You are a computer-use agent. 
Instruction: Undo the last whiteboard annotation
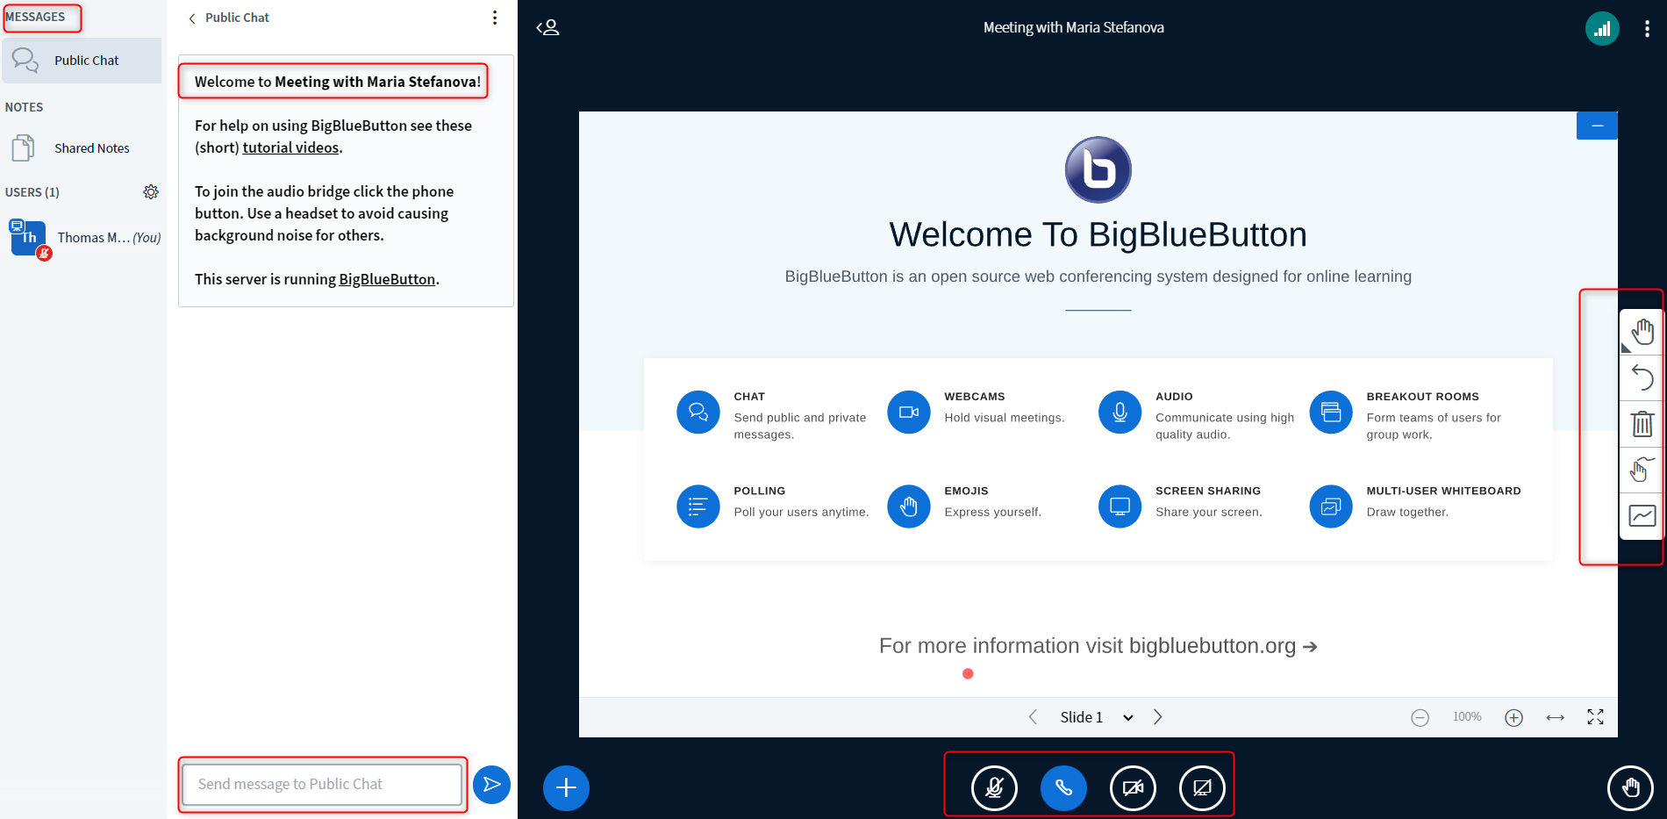(1642, 378)
